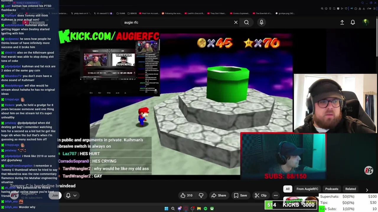Click the video title 'Tommy C is borderline braindead'
The width and height of the screenshot is (378, 212).
coord(43,186)
